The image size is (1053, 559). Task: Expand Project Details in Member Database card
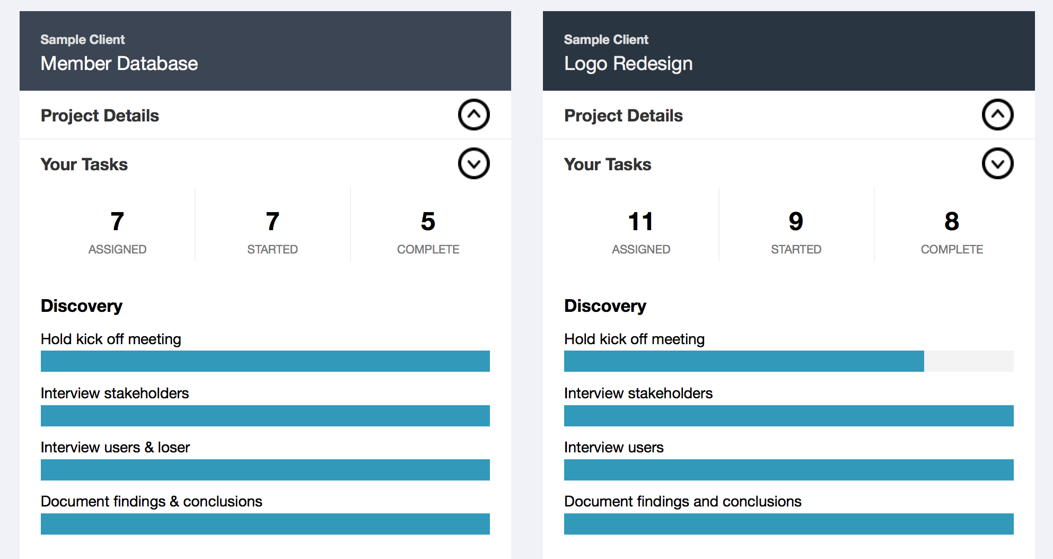click(473, 115)
